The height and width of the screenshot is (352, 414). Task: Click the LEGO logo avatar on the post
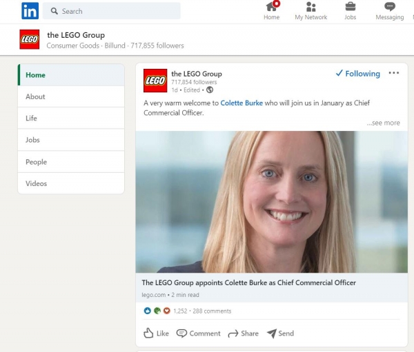click(155, 81)
